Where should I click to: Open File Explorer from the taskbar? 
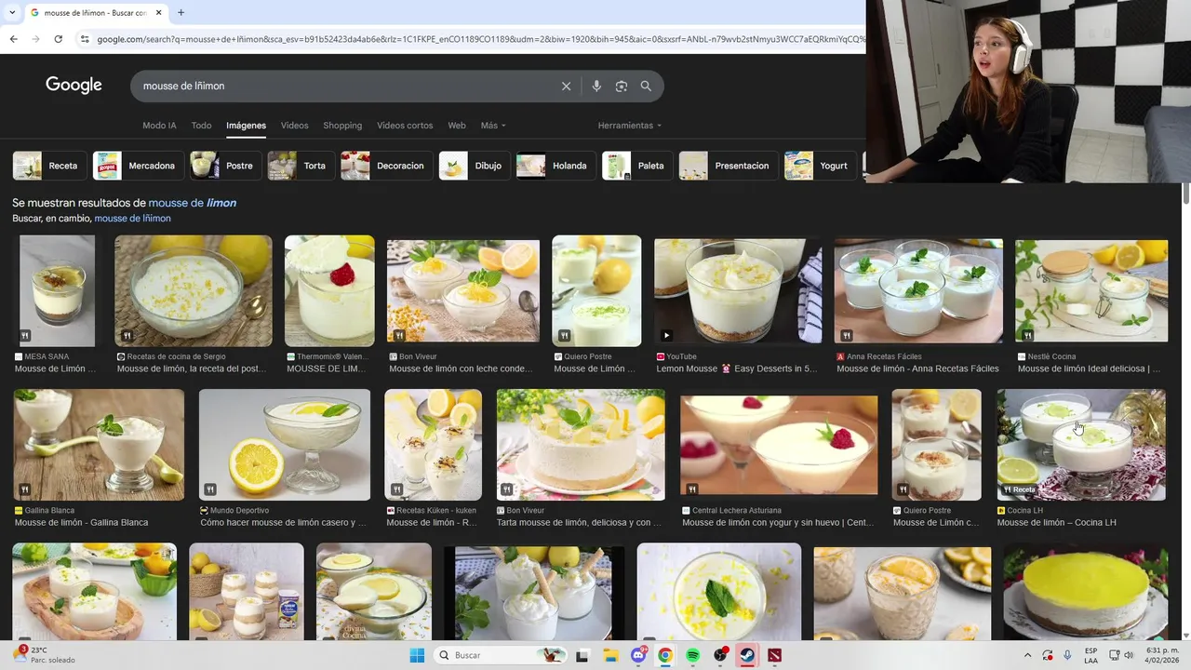[609, 655]
